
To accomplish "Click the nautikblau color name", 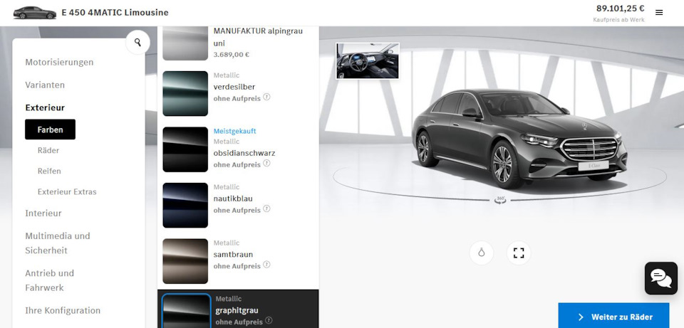I will (x=233, y=199).
